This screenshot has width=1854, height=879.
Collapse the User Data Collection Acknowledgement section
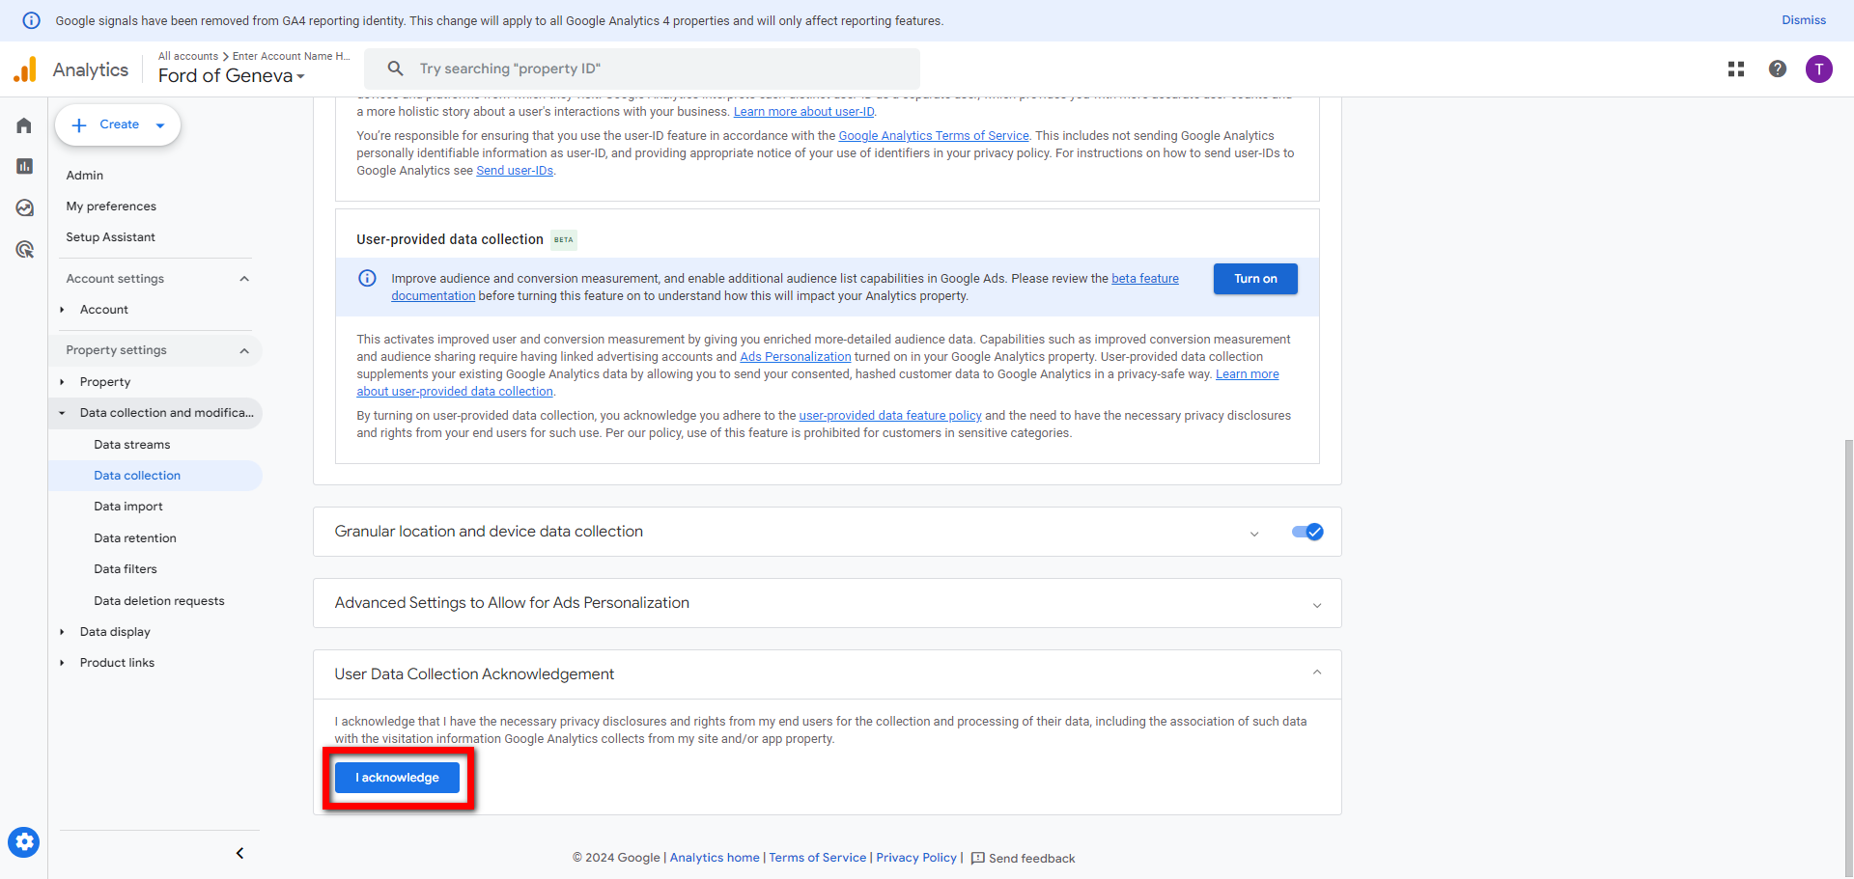[1316, 673]
